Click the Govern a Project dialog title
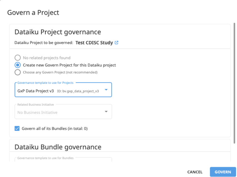 coord(33,13)
